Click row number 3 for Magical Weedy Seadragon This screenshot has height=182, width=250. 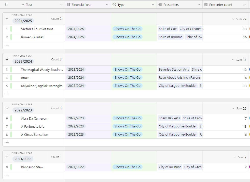point(7,70)
